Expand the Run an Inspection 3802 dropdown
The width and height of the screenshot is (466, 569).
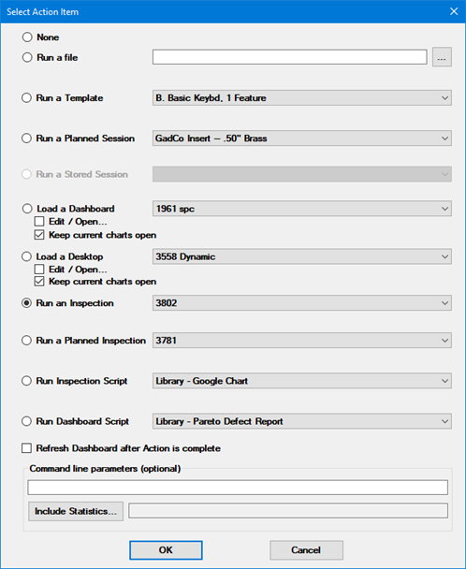tap(302, 303)
